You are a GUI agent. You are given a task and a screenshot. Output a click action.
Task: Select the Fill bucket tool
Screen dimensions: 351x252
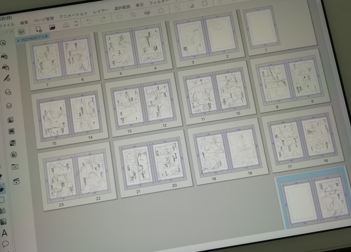[2, 189]
